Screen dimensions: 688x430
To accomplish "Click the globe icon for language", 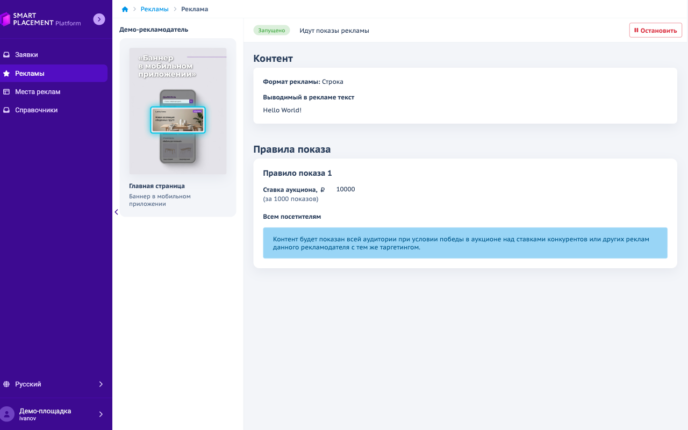I will click(6, 384).
